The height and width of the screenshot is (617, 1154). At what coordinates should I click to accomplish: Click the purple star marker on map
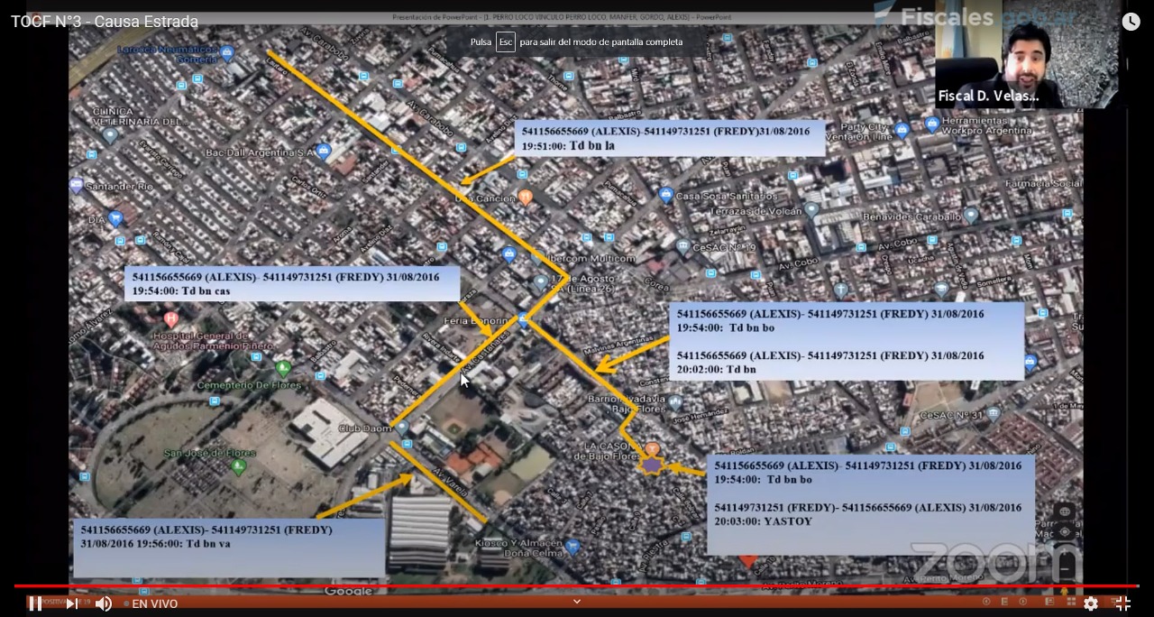[x=651, y=465]
